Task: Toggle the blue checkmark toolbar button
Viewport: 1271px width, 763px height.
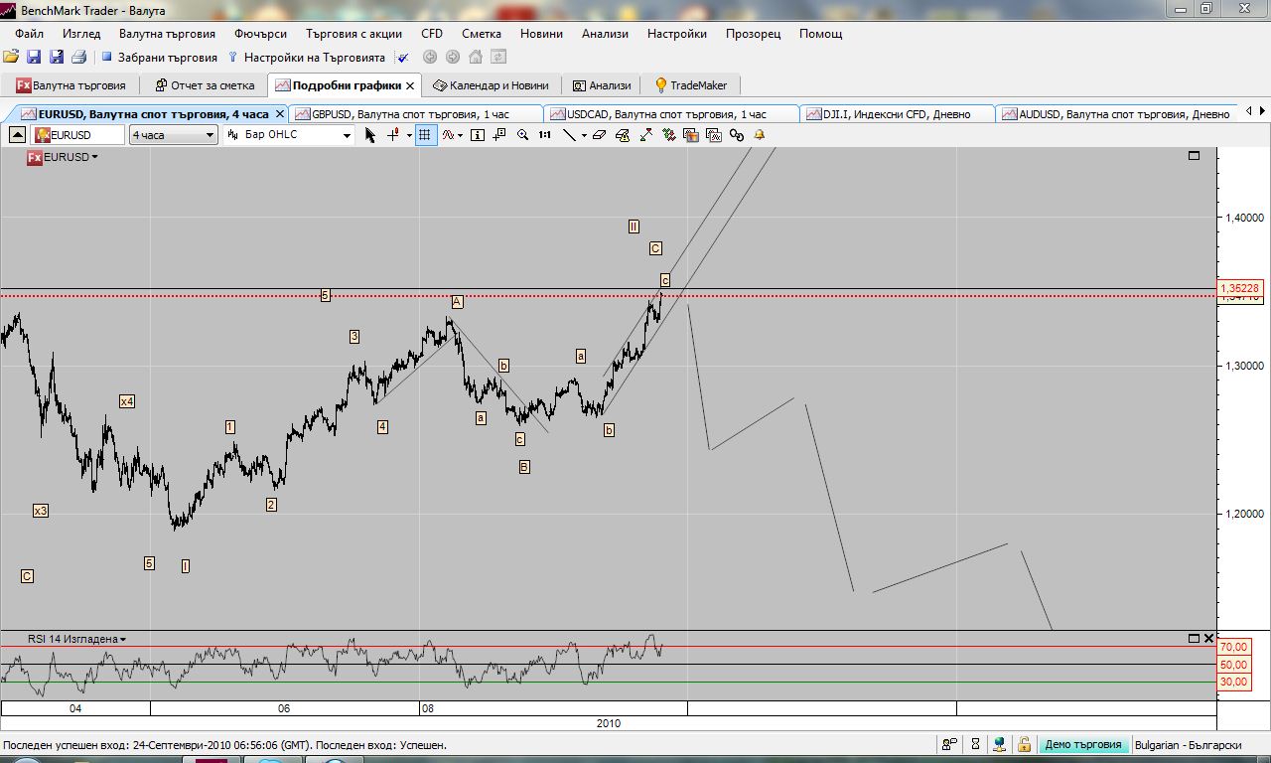Action: 403,58
